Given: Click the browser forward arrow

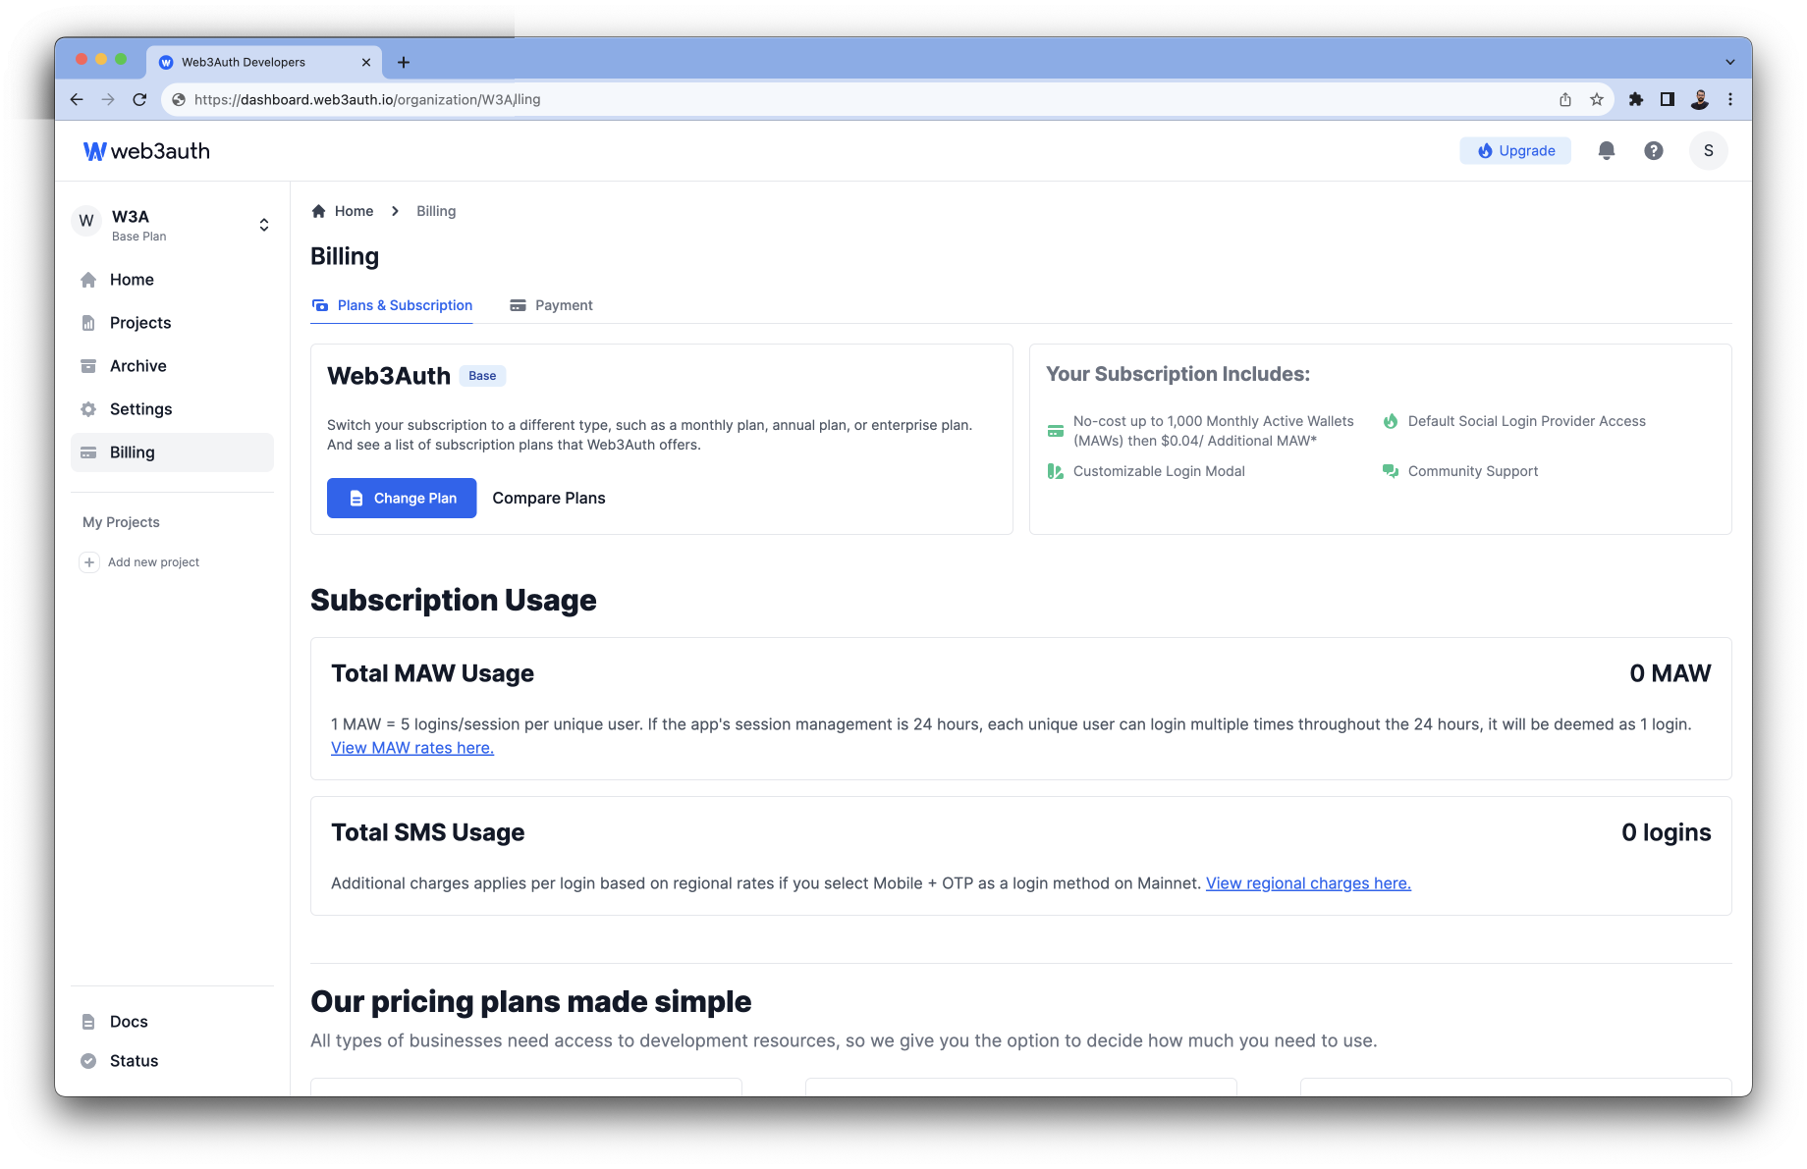Looking at the screenshot, I should pos(108,99).
